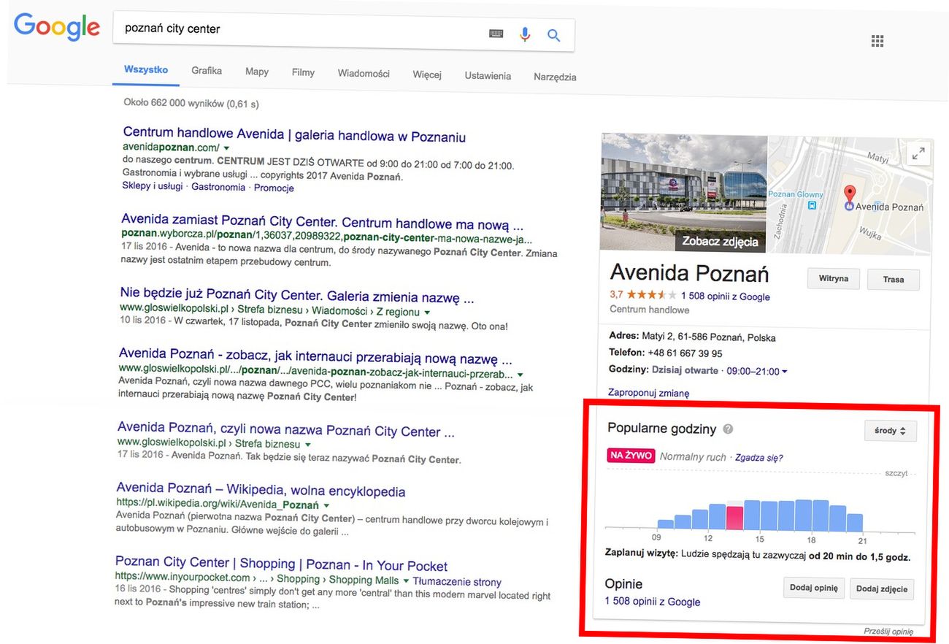The width and height of the screenshot is (949, 644).
Task: Click the Trasa directions button
Action: coord(894,280)
